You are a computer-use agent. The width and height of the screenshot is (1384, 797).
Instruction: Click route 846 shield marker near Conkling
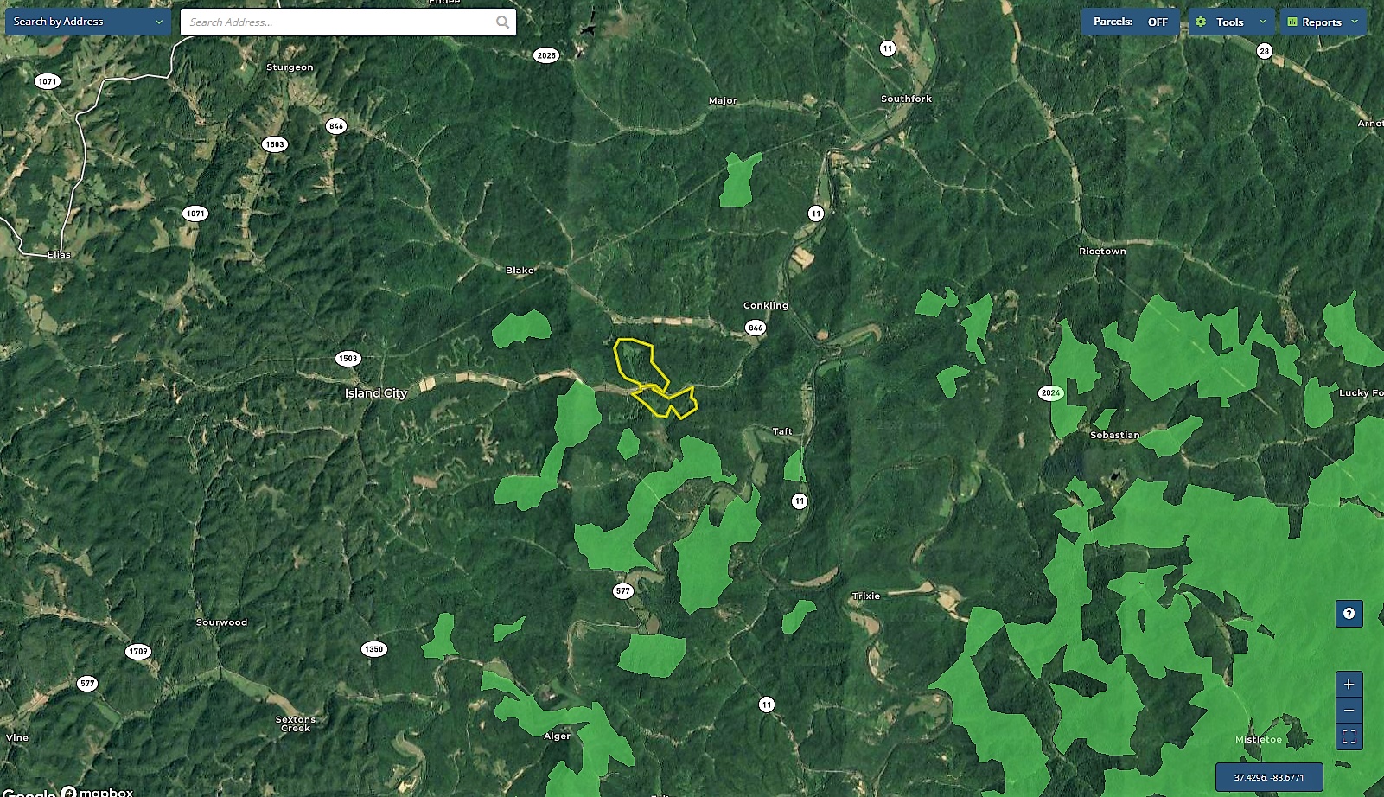[x=756, y=328]
